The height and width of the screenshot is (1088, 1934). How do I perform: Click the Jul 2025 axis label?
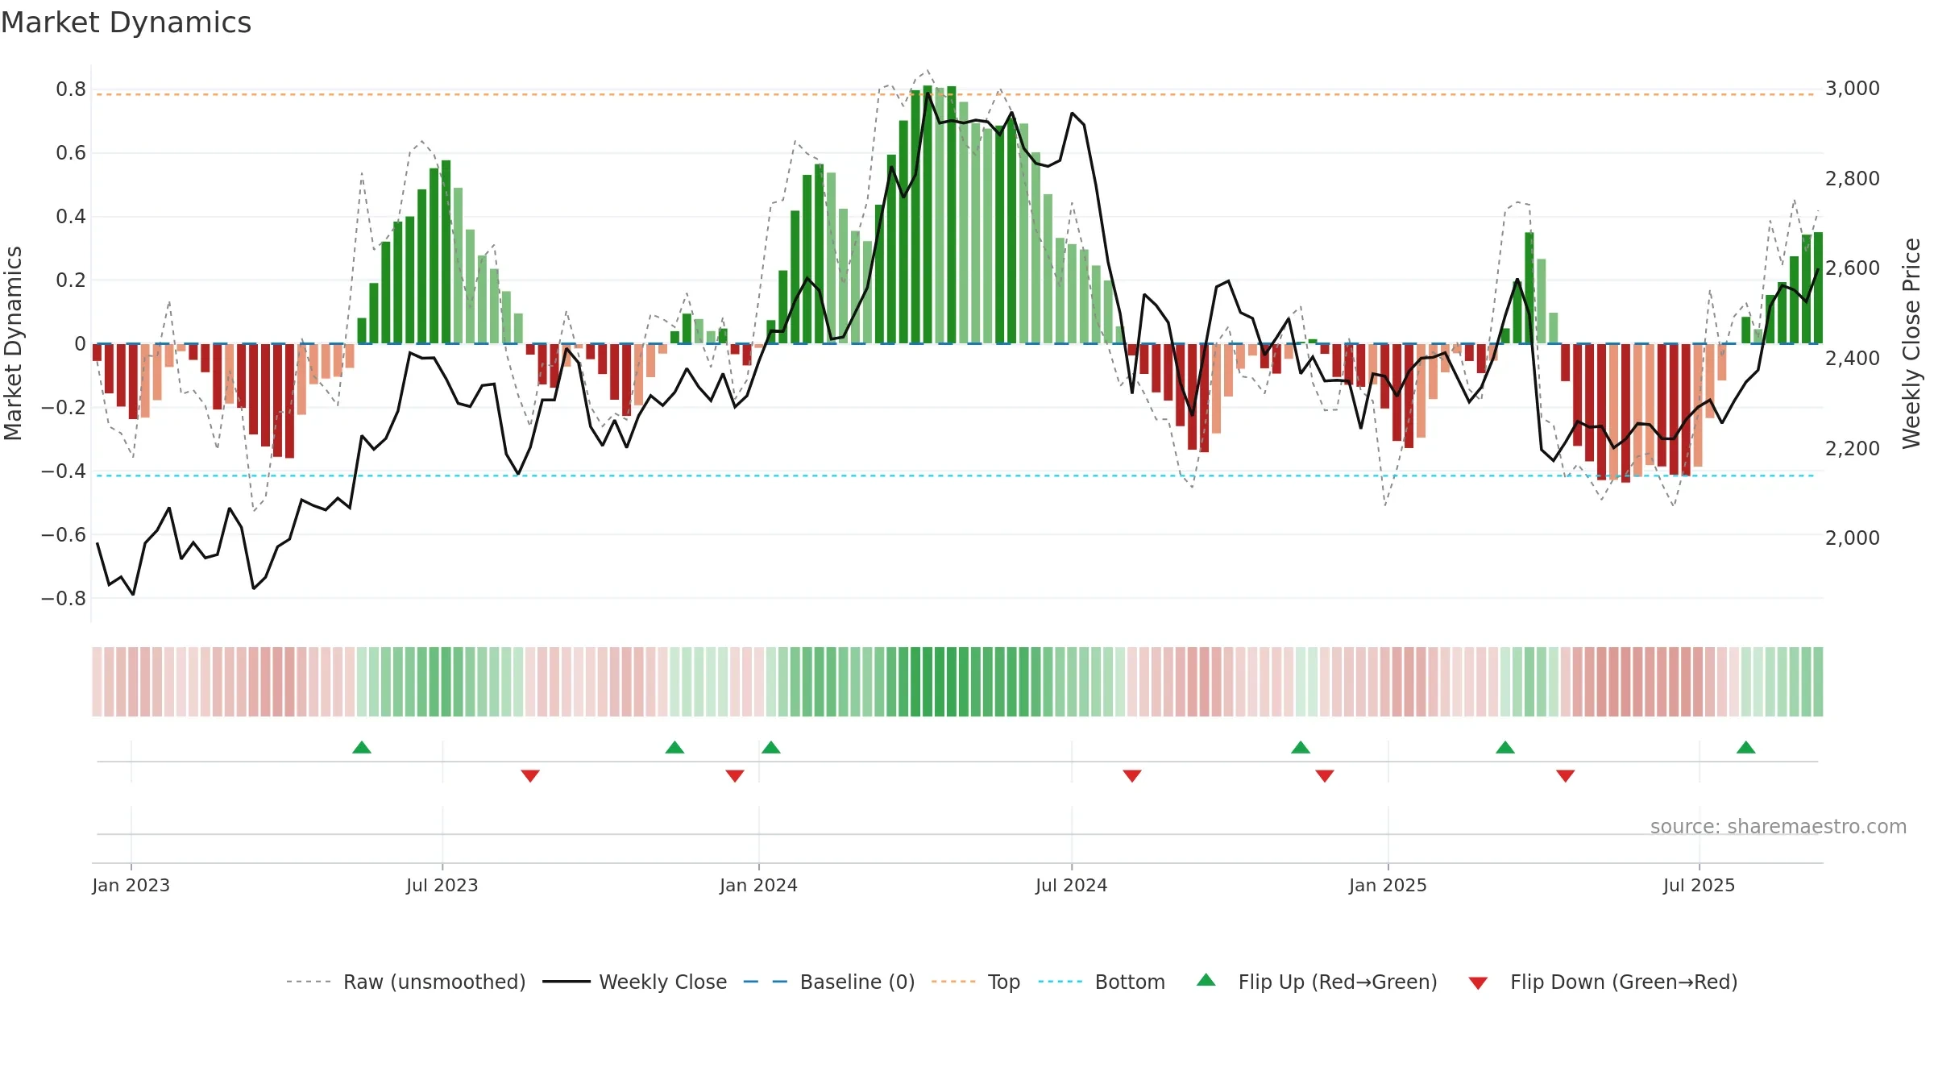pyautogui.click(x=1699, y=885)
